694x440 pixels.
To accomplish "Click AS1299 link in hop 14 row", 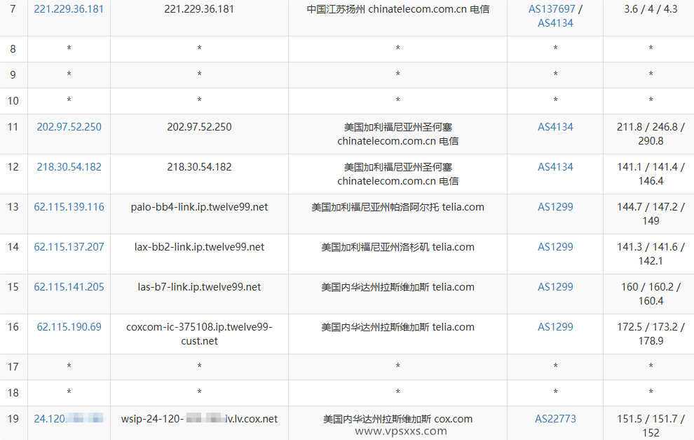I will pyautogui.click(x=555, y=247).
